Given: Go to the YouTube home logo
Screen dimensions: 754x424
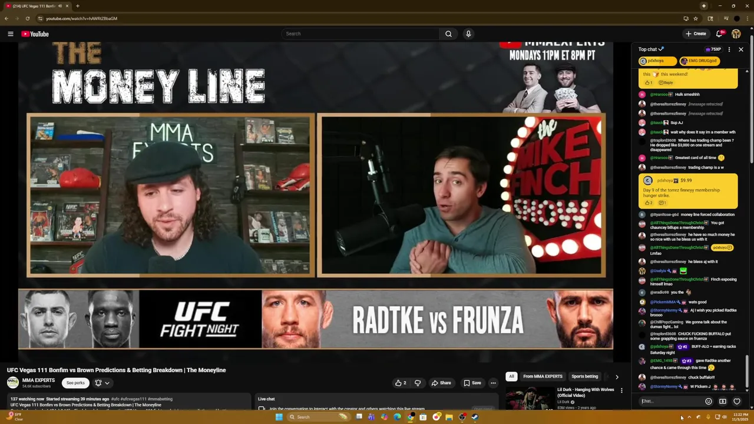Looking at the screenshot, I should click(35, 34).
